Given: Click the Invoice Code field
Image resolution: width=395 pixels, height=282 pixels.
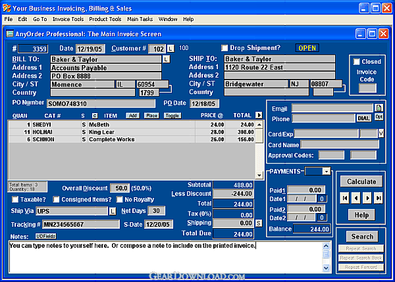Looking at the screenshot, I should pos(367,88).
